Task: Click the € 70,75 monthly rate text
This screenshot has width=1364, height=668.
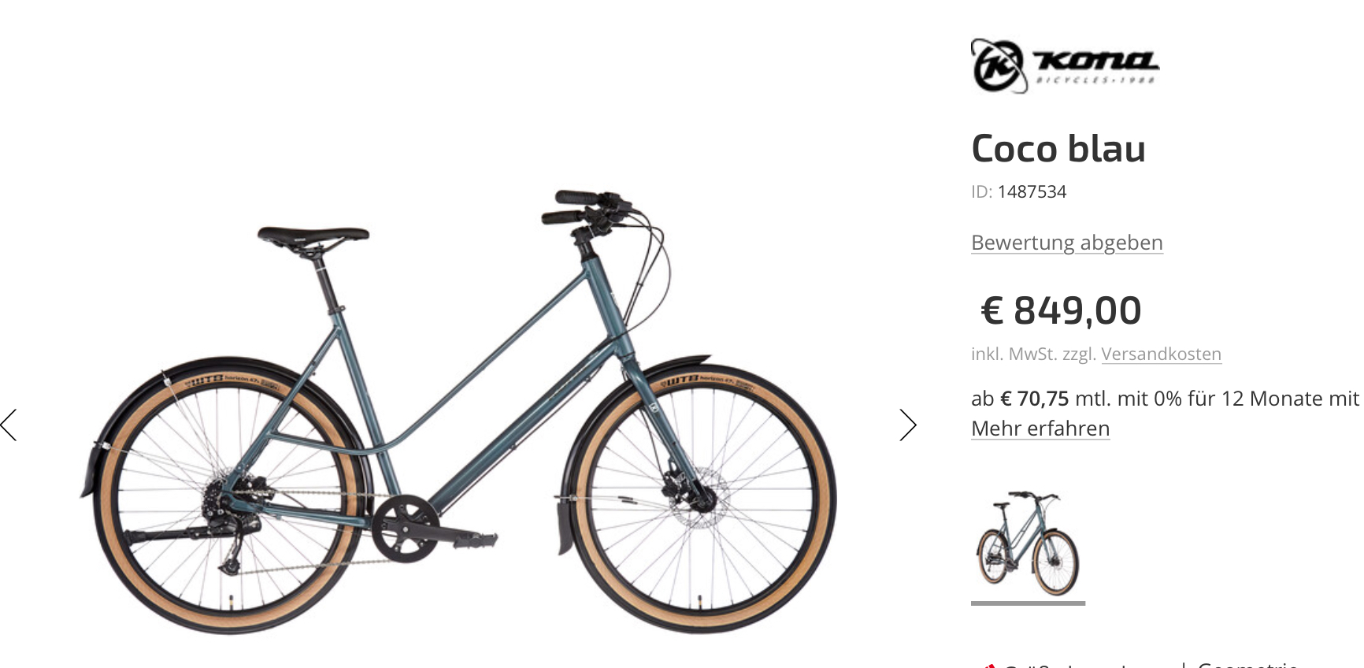Action: coord(1034,399)
